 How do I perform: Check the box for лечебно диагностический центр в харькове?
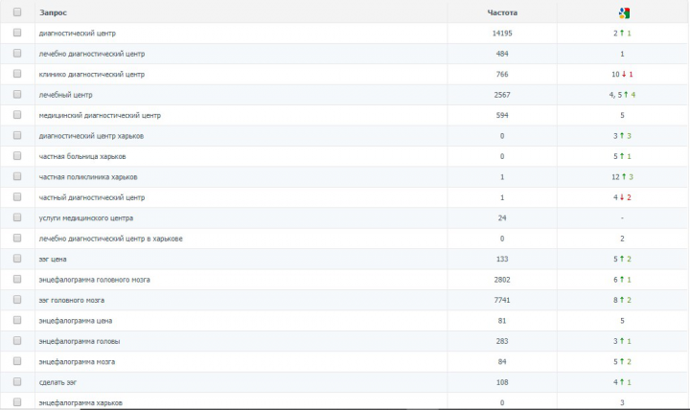[17, 238]
